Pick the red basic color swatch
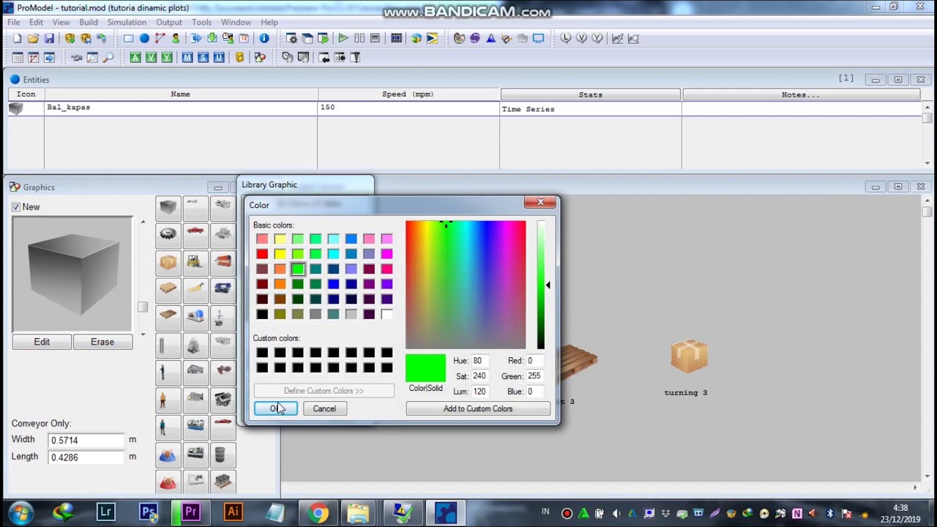 [x=262, y=254]
